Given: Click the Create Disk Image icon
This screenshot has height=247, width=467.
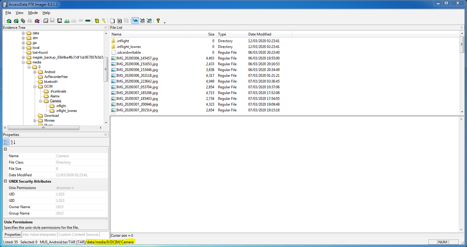Looking at the screenshot, I should tap(46, 21).
